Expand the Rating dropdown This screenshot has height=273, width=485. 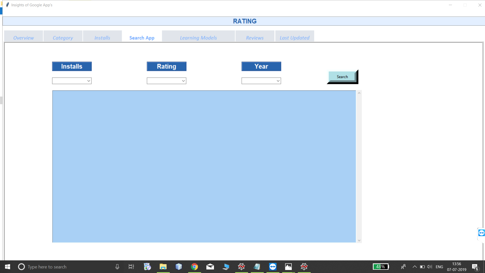[x=183, y=81]
